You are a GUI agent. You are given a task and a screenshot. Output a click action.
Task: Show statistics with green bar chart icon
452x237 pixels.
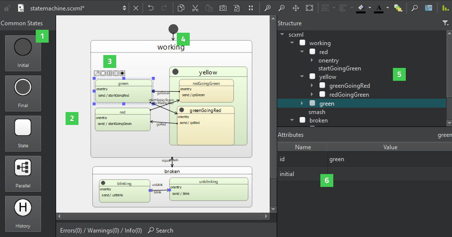pos(446,8)
